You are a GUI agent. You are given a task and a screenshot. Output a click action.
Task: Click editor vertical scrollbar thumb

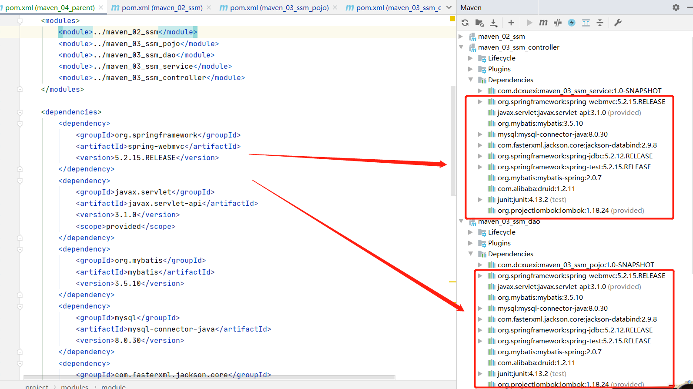[x=453, y=140]
